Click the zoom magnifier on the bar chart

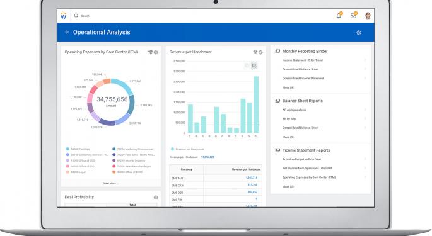pyautogui.click(x=254, y=65)
